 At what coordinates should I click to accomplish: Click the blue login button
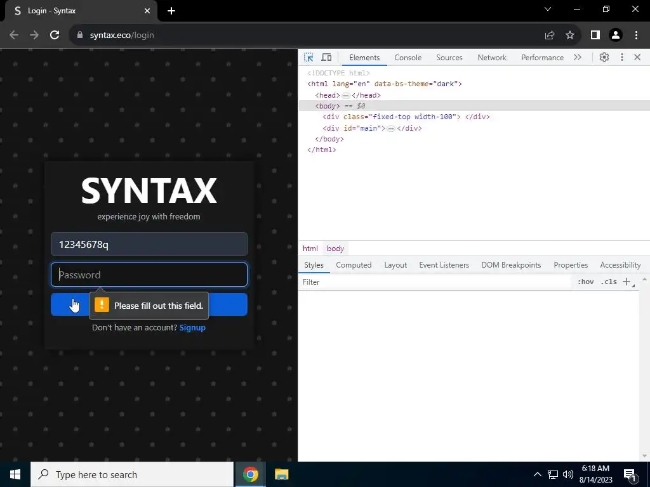[149, 304]
